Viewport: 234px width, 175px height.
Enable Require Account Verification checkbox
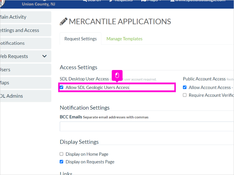[x=185, y=95]
